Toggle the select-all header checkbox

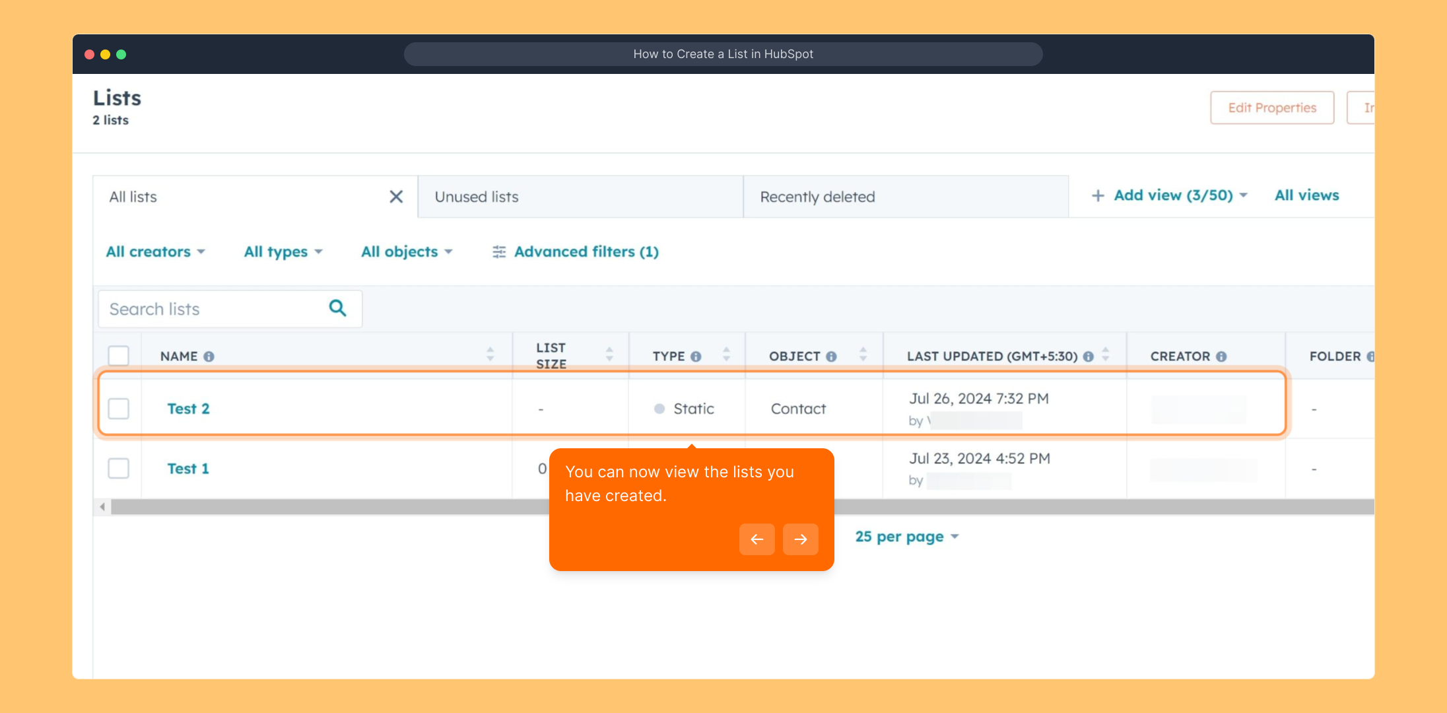click(119, 356)
